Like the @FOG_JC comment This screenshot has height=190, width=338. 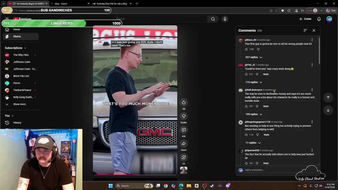pyautogui.click(x=246, y=74)
